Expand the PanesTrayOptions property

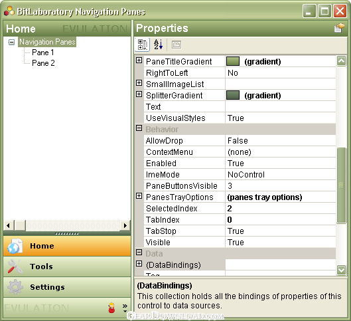139,196
